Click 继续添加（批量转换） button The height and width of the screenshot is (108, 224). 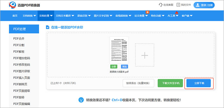click(x=138, y=83)
